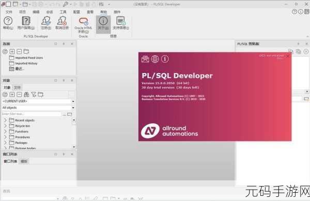310x201 pixels.
Task: Remove connection using minus icon in 连接 panel
Action: (x=19, y=52)
